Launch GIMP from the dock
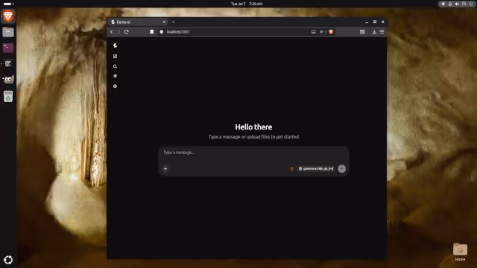This screenshot has height=268, width=477. 8,80
